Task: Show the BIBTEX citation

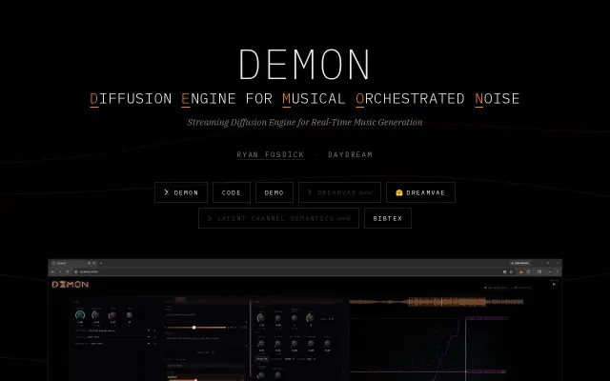Action: (388, 218)
